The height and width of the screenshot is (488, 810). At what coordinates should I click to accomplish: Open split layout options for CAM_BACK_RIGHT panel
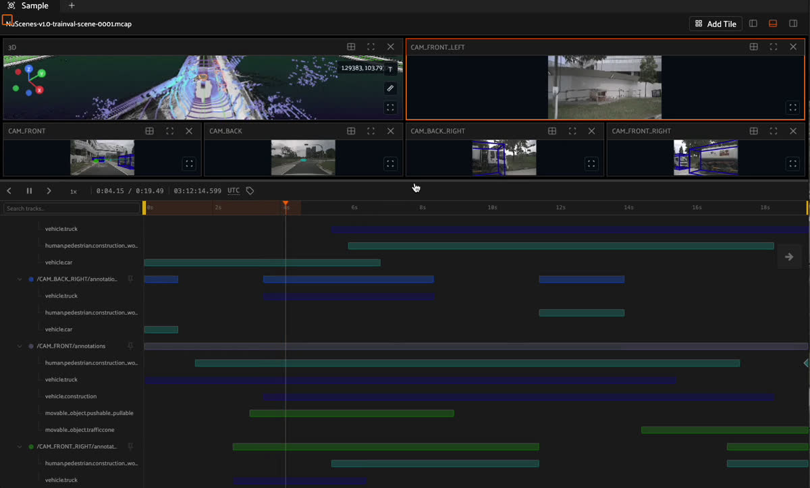pyautogui.click(x=552, y=131)
